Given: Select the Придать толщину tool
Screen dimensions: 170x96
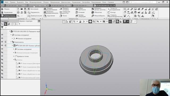Looking at the screenshot, I should click(64, 9).
